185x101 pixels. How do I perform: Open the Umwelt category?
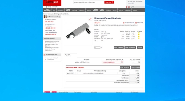121,10
